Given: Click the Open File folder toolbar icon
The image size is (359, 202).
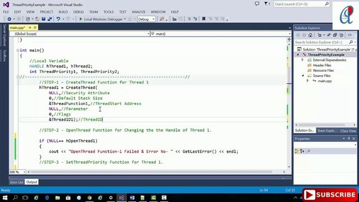Looking at the screenshot, I should coord(37,19).
